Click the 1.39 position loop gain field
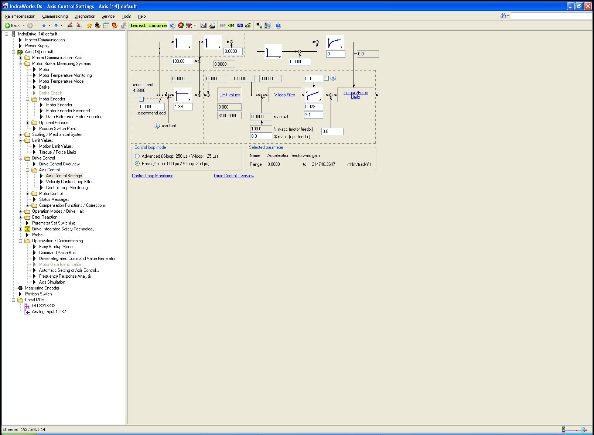The image size is (594, 435). [x=183, y=107]
